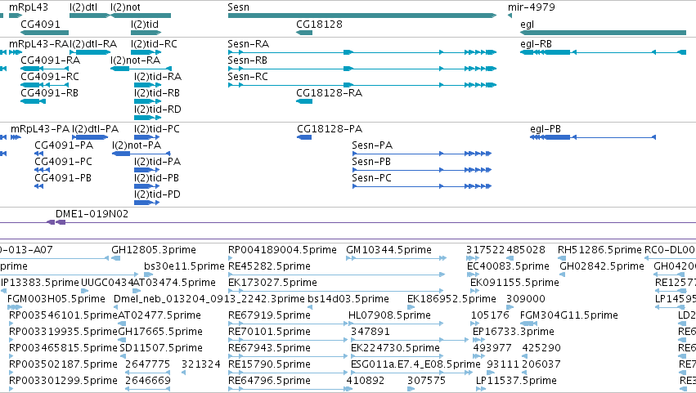696x393 pixels.
Task: Click the CG4091-RB transcript label
Action: [49, 93]
